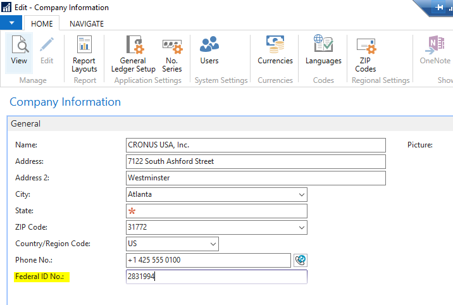Click the Application Settings group label
The height and width of the screenshot is (305, 453).
(147, 80)
